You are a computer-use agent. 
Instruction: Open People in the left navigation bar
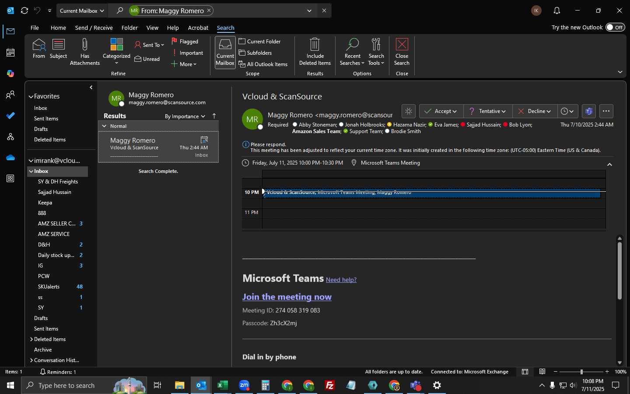click(x=10, y=95)
